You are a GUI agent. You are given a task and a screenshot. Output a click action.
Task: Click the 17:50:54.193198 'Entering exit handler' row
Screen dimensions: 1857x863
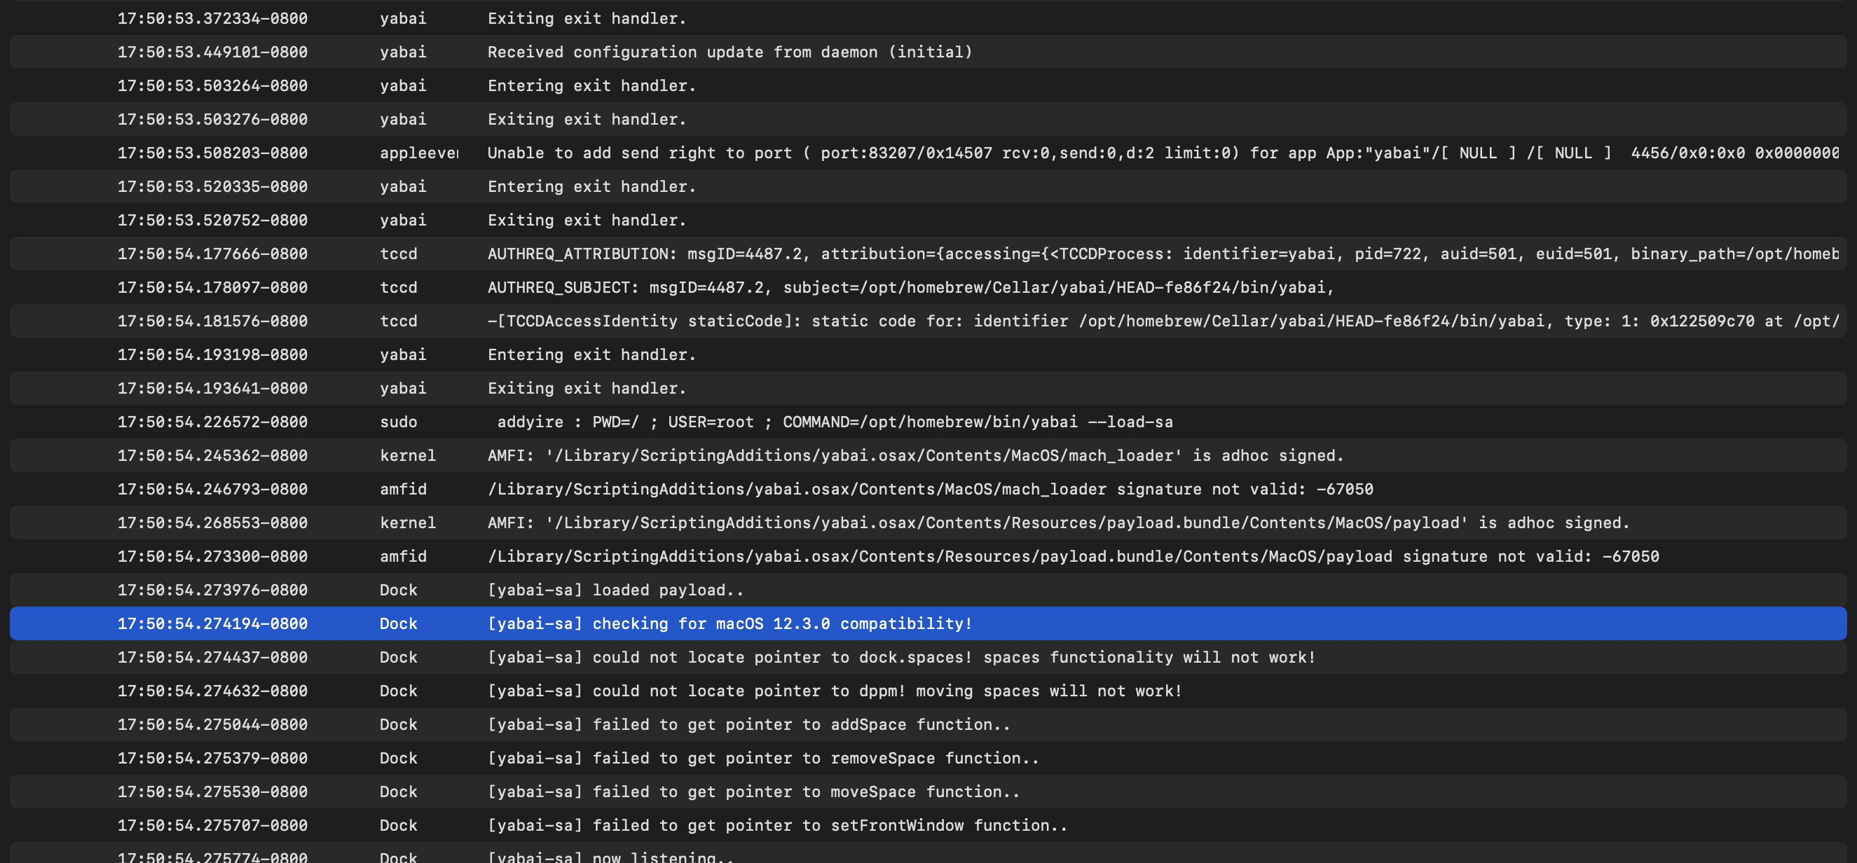tap(591, 354)
